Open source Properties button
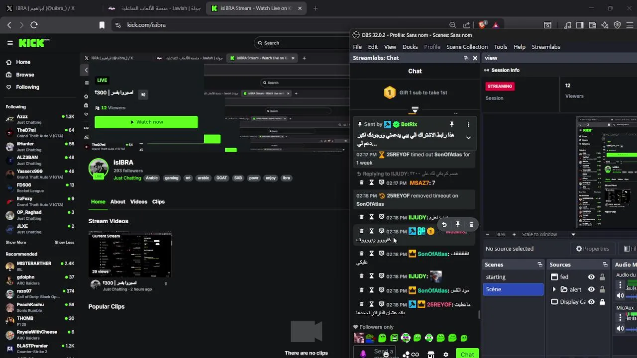This screenshot has height=358, width=637. (x=592, y=249)
